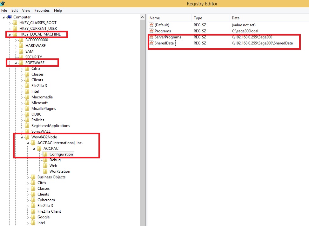
Task: Collapse the Wow6432Node key
Action: click(22, 137)
